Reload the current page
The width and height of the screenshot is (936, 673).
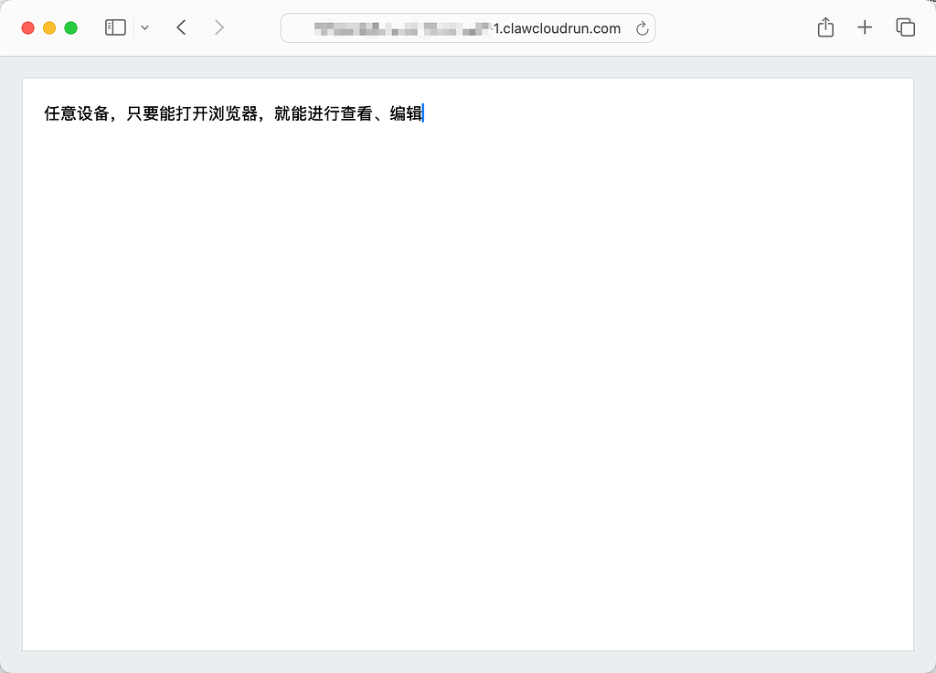coord(642,28)
